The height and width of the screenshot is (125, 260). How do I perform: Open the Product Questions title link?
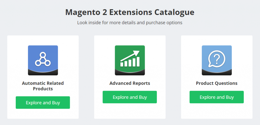click(x=217, y=83)
